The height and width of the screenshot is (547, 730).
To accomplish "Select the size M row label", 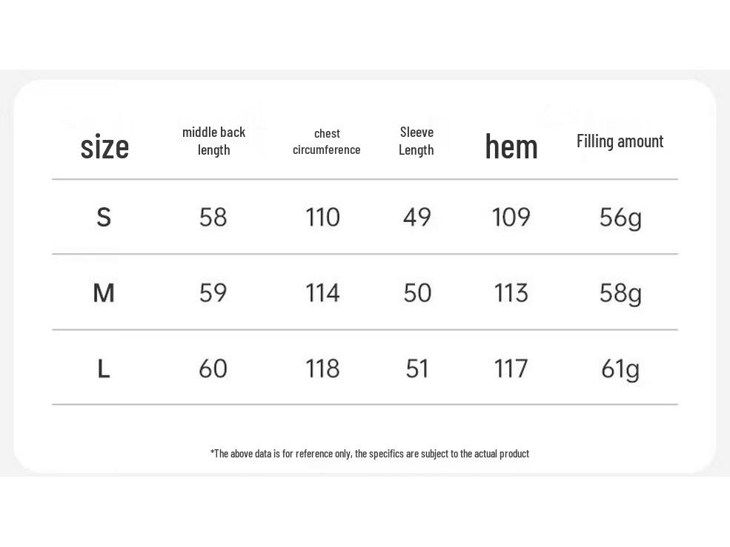I will [104, 293].
